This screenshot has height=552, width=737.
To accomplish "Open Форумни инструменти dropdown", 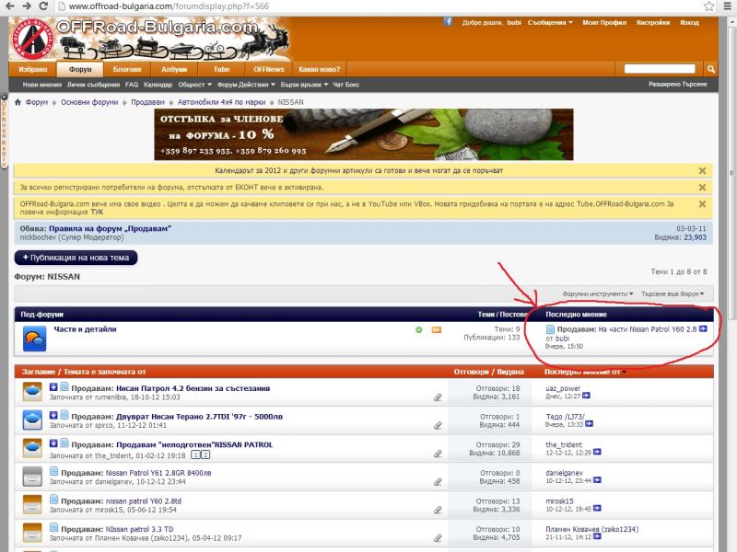I will tap(597, 293).
